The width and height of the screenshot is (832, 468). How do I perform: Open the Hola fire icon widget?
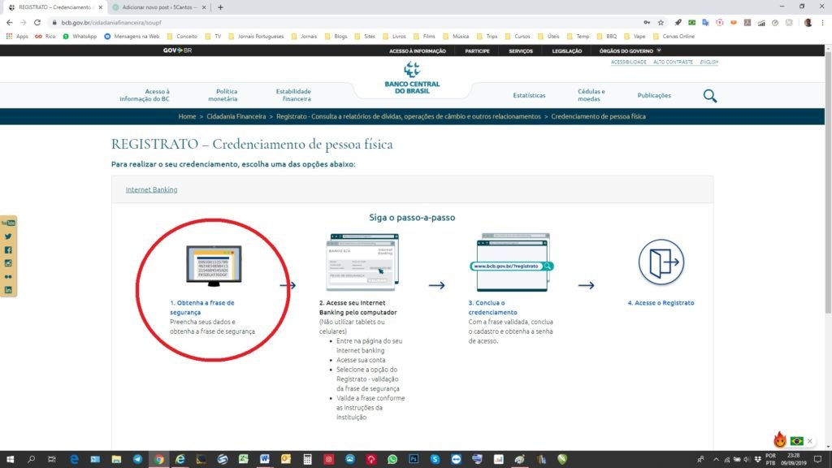[779, 440]
